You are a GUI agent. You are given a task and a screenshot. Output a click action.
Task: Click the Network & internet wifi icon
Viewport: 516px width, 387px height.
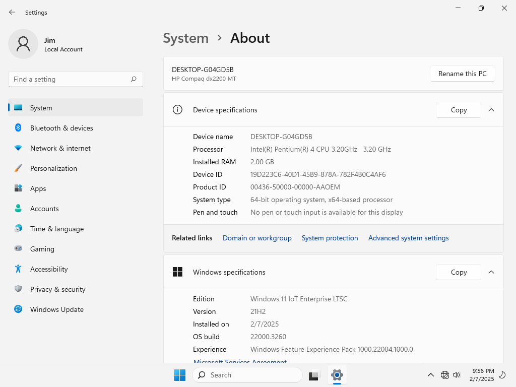tap(18, 148)
